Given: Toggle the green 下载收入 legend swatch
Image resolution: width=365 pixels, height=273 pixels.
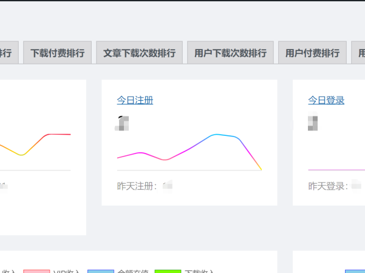Looking at the screenshot, I should point(168,272).
